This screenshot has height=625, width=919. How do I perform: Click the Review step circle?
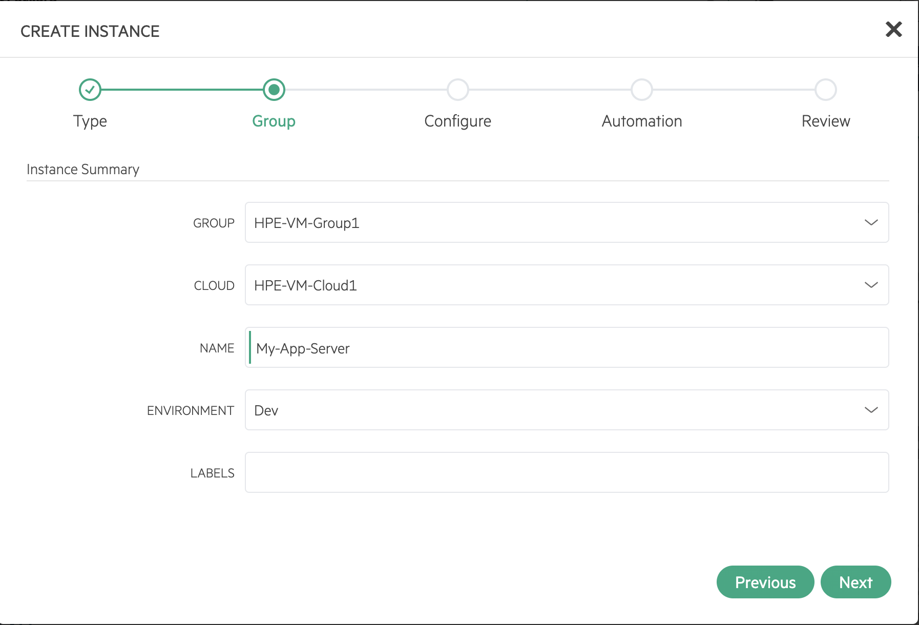pyautogui.click(x=826, y=90)
